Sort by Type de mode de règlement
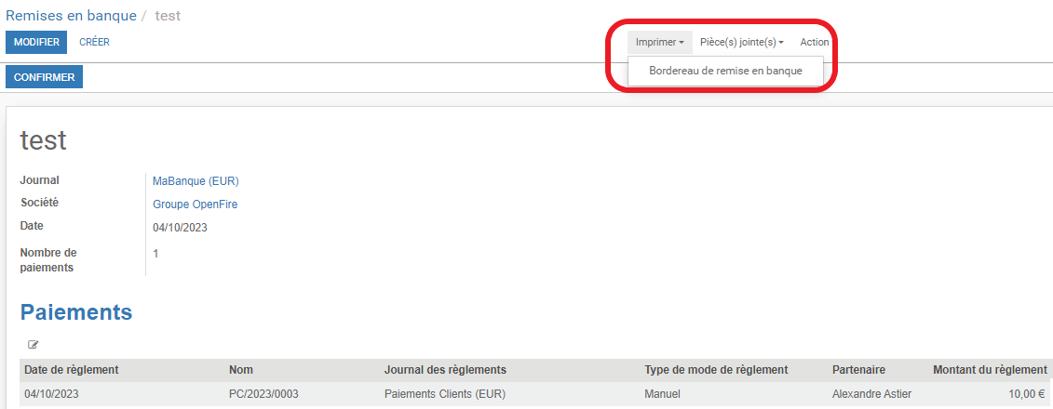 pos(716,370)
